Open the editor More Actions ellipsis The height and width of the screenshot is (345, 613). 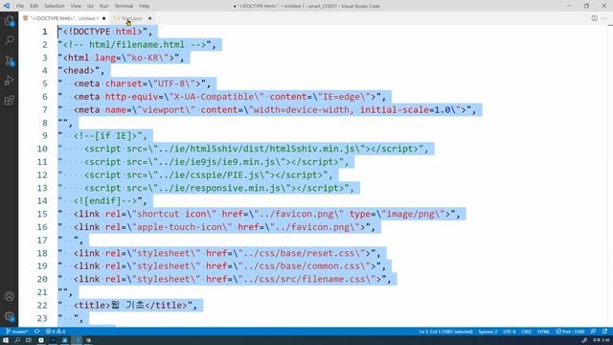pyautogui.click(x=604, y=18)
